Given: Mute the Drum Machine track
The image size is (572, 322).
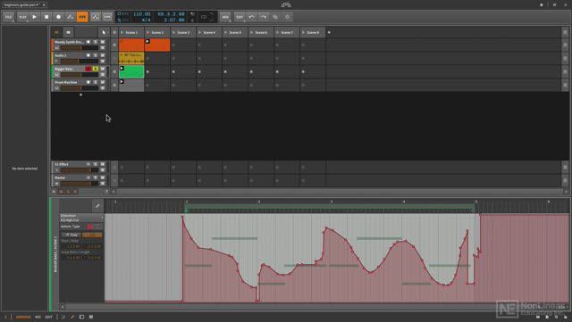Looking at the screenshot, I should (103, 82).
